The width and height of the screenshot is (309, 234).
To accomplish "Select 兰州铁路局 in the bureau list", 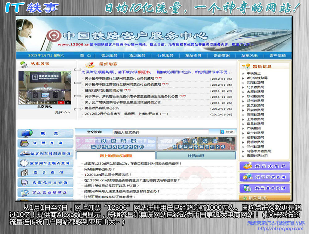I will tap(256, 146).
